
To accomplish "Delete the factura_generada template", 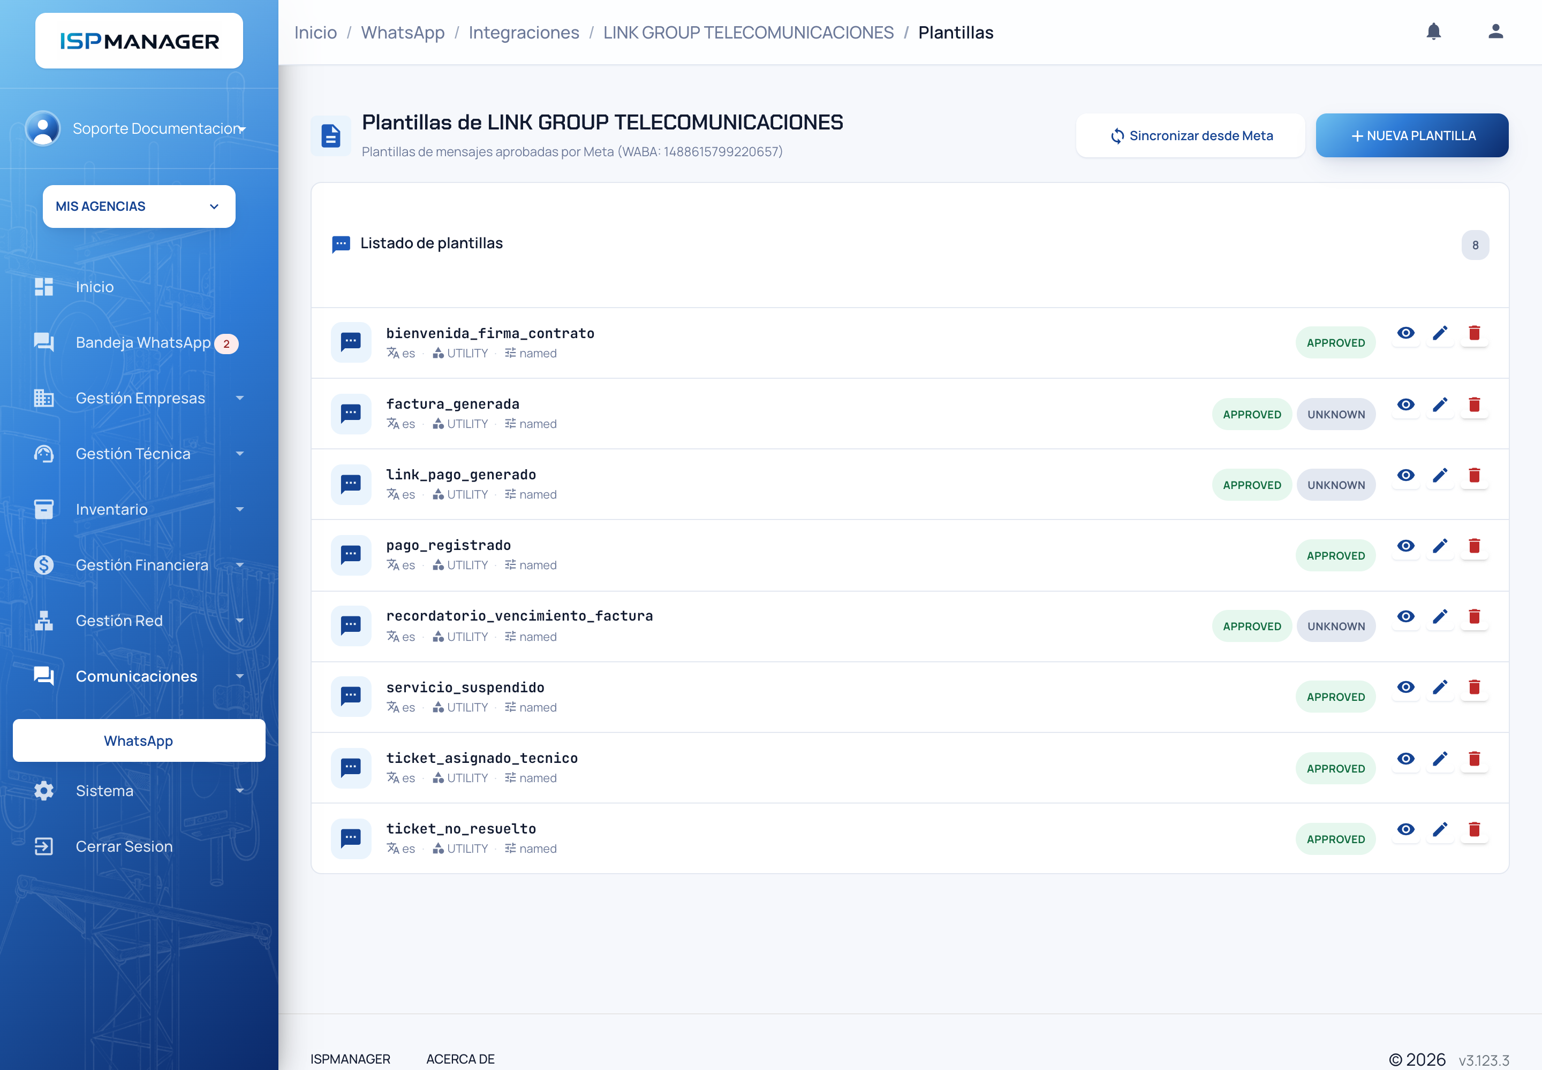I will point(1474,405).
